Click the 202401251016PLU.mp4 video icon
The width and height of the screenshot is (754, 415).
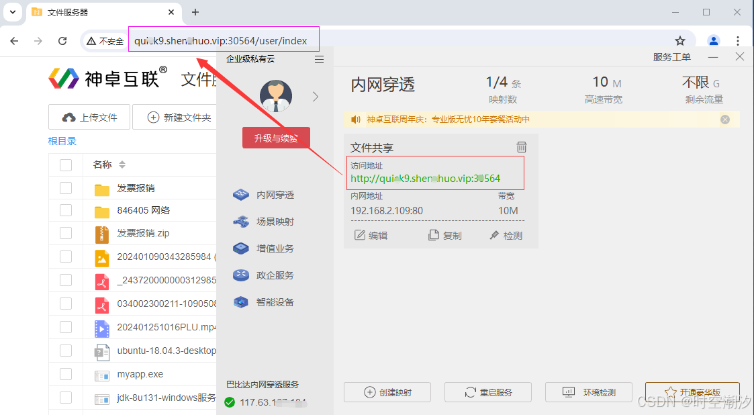point(102,329)
